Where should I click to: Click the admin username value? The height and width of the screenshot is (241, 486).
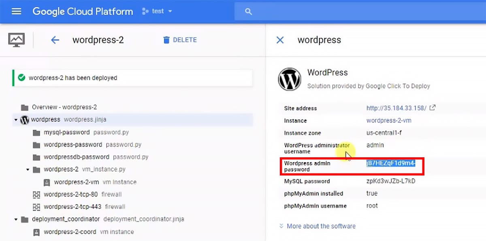[x=375, y=145]
